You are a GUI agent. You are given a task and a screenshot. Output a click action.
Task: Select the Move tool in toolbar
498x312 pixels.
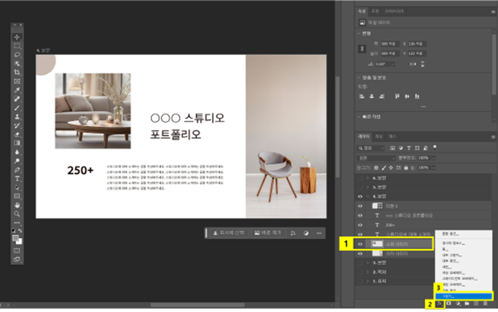[17, 37]
